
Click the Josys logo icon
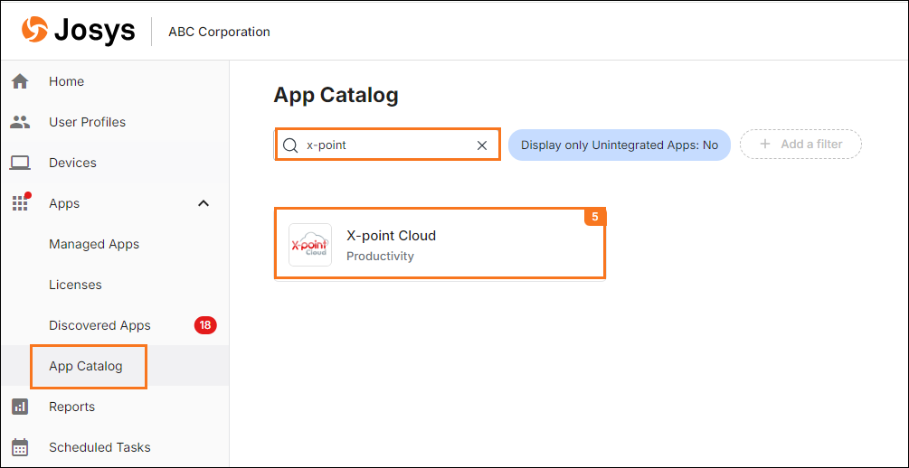34,30
